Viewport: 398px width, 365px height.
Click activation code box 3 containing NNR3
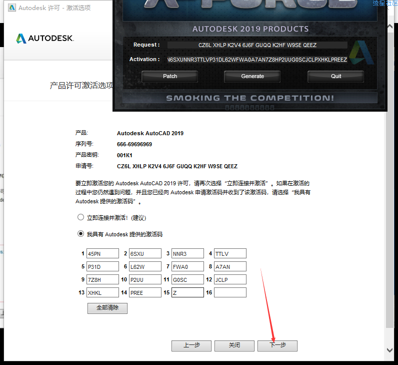tap(187, 253)
